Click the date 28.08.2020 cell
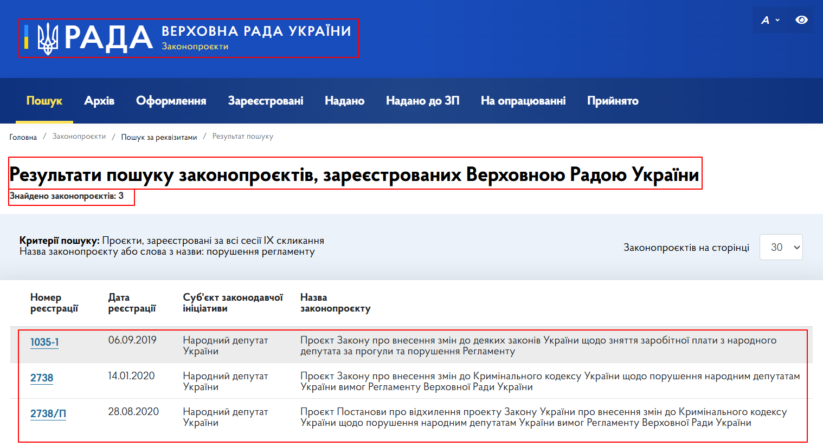Image resolution: width=823 pixels, height=447 pixels. pyautogui.click(x=133, y=412)
